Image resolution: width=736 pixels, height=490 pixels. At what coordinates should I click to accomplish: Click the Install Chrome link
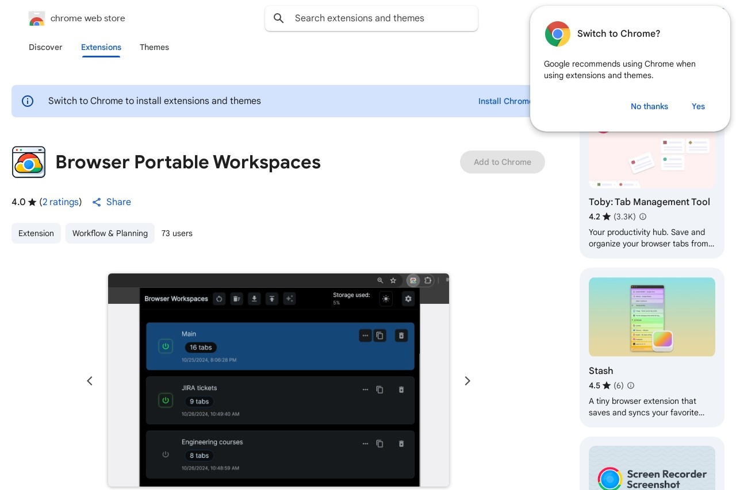(505, 101)
